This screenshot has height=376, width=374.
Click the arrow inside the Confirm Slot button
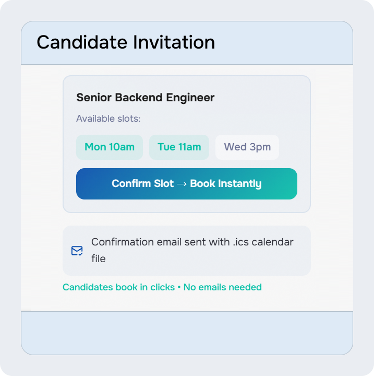[x=182, y=184]
